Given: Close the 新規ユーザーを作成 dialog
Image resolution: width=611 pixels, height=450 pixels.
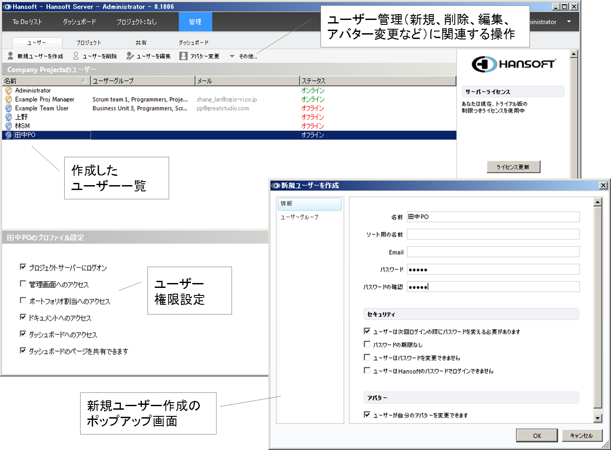Looking at the screenshot, I should pos(603,186).
